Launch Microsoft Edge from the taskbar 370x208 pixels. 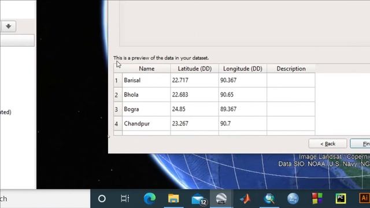coord(150,198)
